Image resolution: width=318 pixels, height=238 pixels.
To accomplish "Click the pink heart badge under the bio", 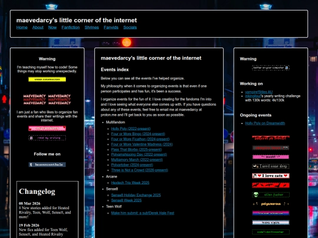I will tap(47, 128).
